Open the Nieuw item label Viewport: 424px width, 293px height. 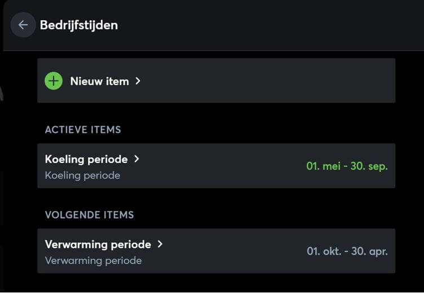(99, 81)
